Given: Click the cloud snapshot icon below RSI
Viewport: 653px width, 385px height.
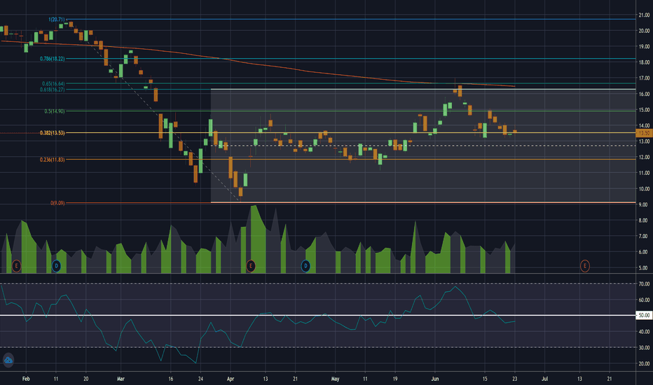Looking at the screenshot, I should coord(8,360).
